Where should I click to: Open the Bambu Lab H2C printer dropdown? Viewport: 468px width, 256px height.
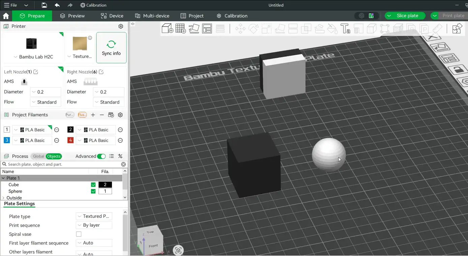[33, 57]
